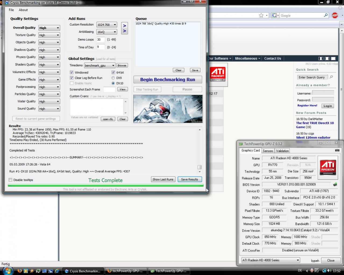Click the GPU-Z screenshot camera icon
This screenshot has height=275, width=344.
pyautogui.click(x=337, y=150)
